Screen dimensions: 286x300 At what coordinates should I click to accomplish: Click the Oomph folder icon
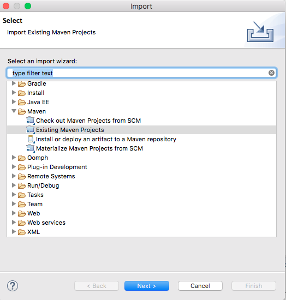coord(22,158)
